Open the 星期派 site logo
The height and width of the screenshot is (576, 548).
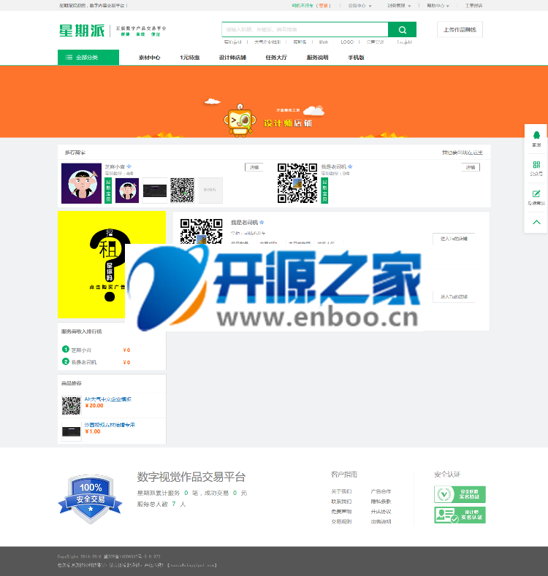[82, 31]
